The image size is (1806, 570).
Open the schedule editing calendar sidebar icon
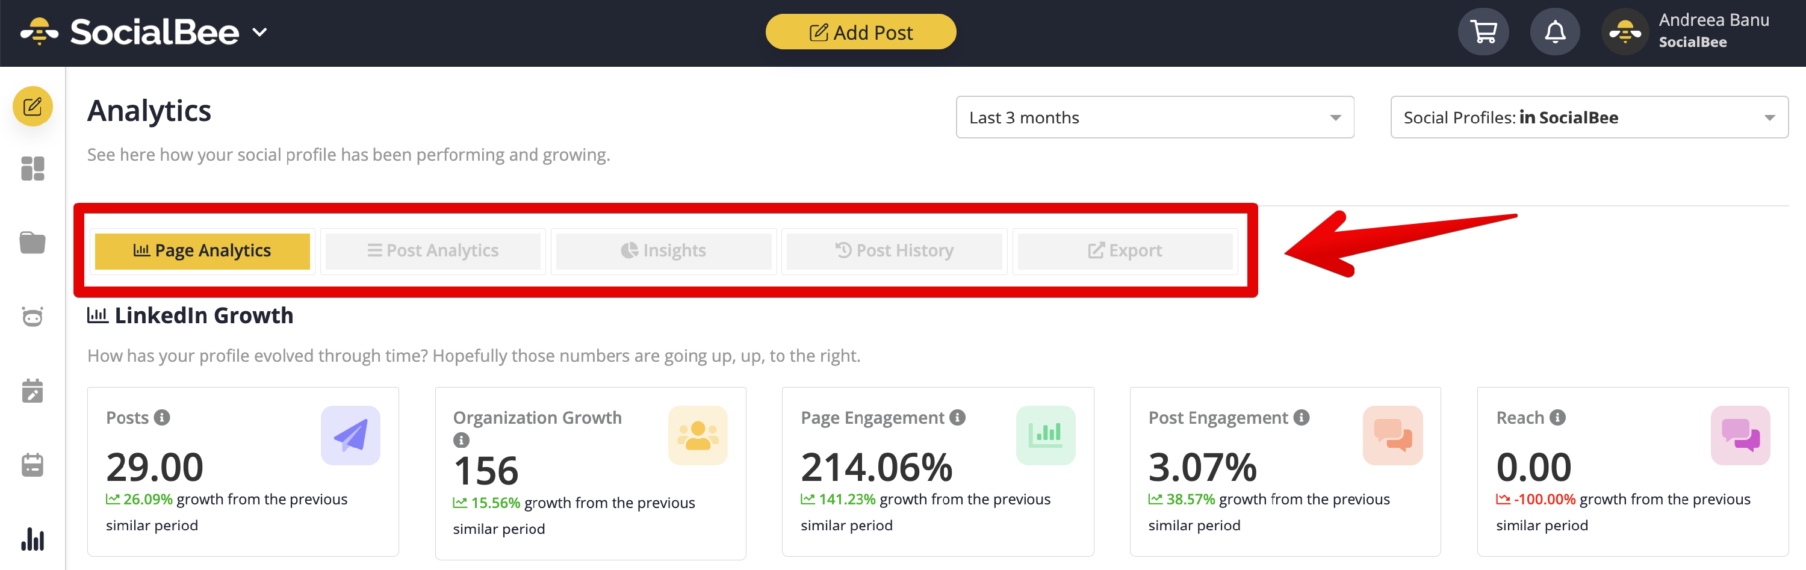33,391
